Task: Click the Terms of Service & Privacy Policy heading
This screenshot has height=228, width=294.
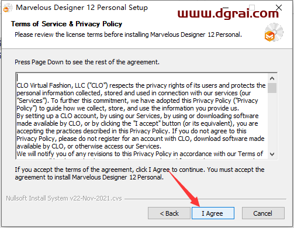Action: tap(67, 24)
